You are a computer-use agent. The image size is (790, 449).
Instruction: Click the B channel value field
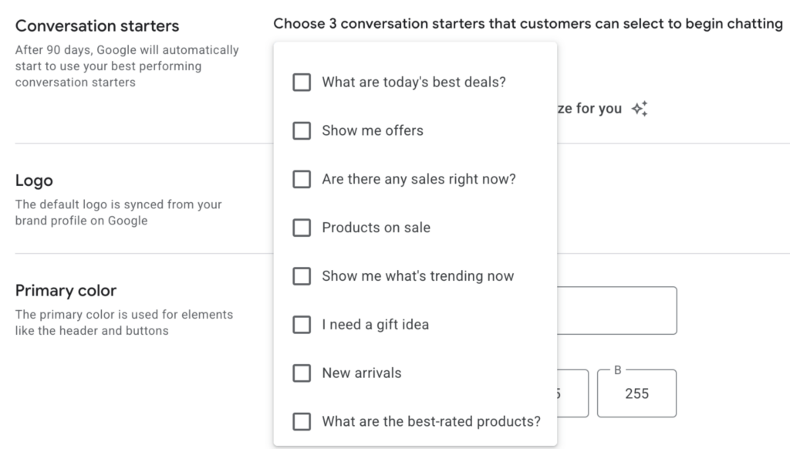click(x=636, y=393)
